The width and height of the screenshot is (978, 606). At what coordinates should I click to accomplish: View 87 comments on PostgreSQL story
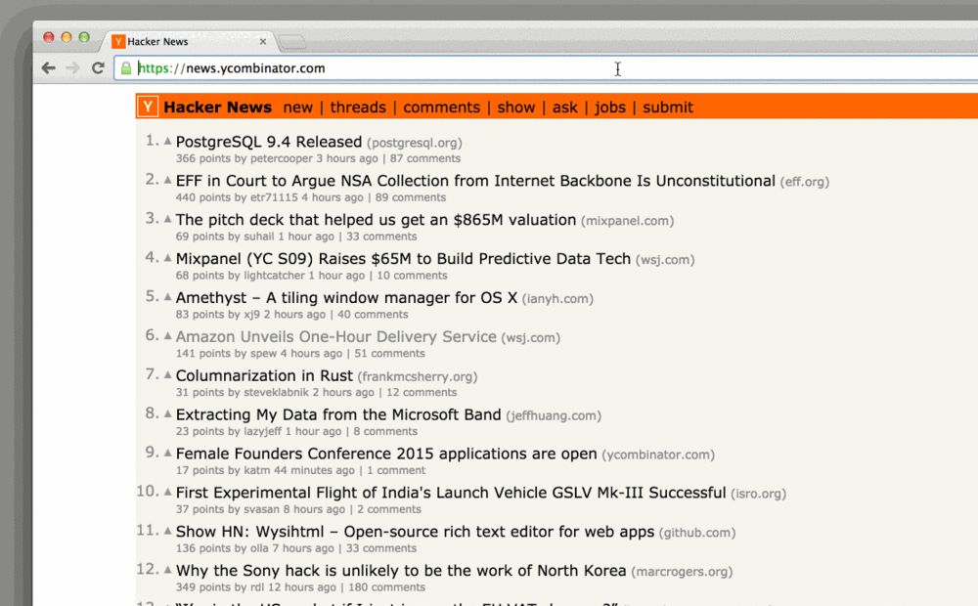click(x=425, y=158)
